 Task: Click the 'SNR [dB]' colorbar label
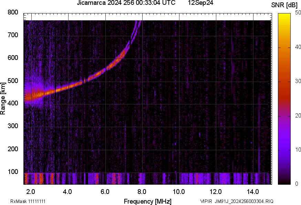284,5
